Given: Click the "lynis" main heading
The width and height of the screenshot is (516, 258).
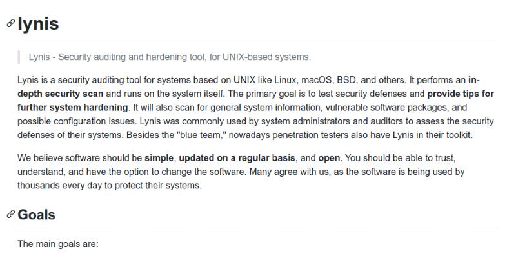Looking at the screenshot, I should (x=38, y=24).
